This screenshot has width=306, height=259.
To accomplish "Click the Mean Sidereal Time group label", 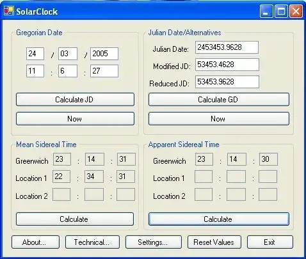I will click(46, 145).
